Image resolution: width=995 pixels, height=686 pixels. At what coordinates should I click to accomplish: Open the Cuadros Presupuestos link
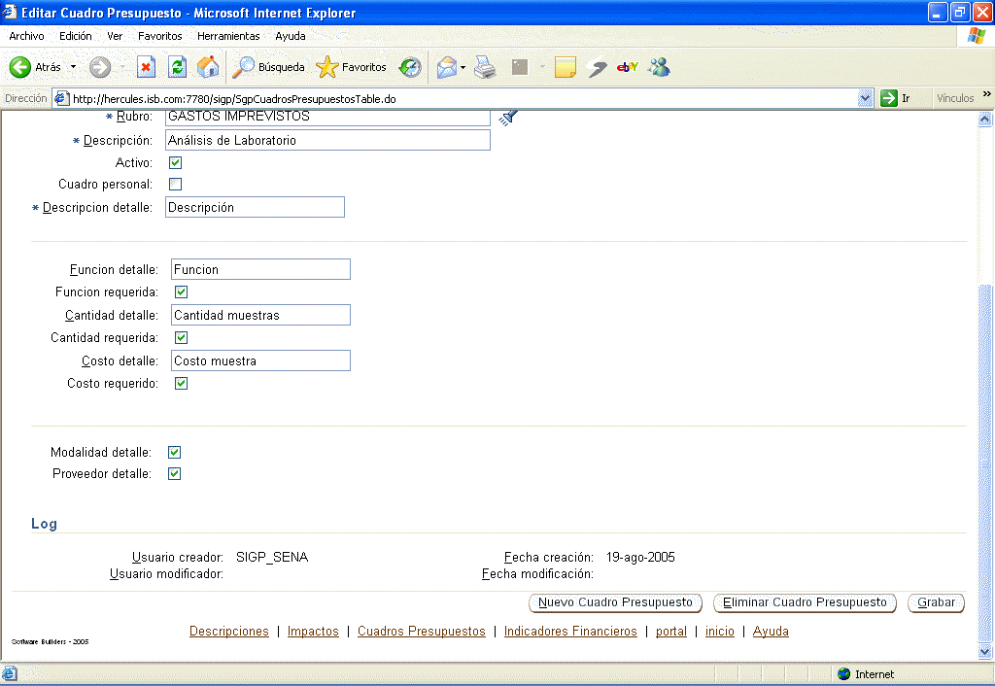point(422,631)
